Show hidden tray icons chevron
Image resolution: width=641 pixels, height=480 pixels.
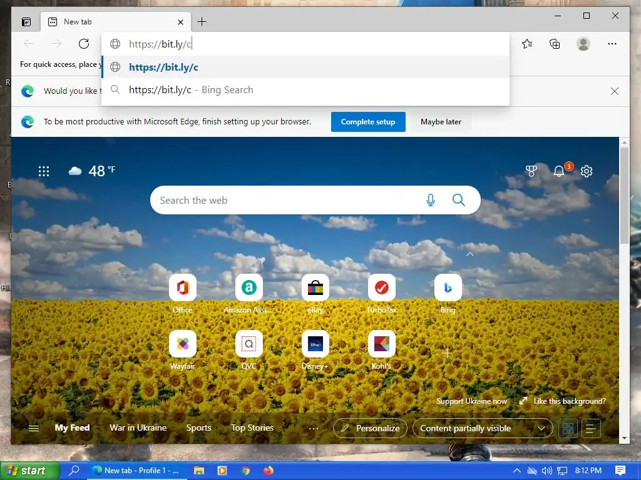click(516, 471)
